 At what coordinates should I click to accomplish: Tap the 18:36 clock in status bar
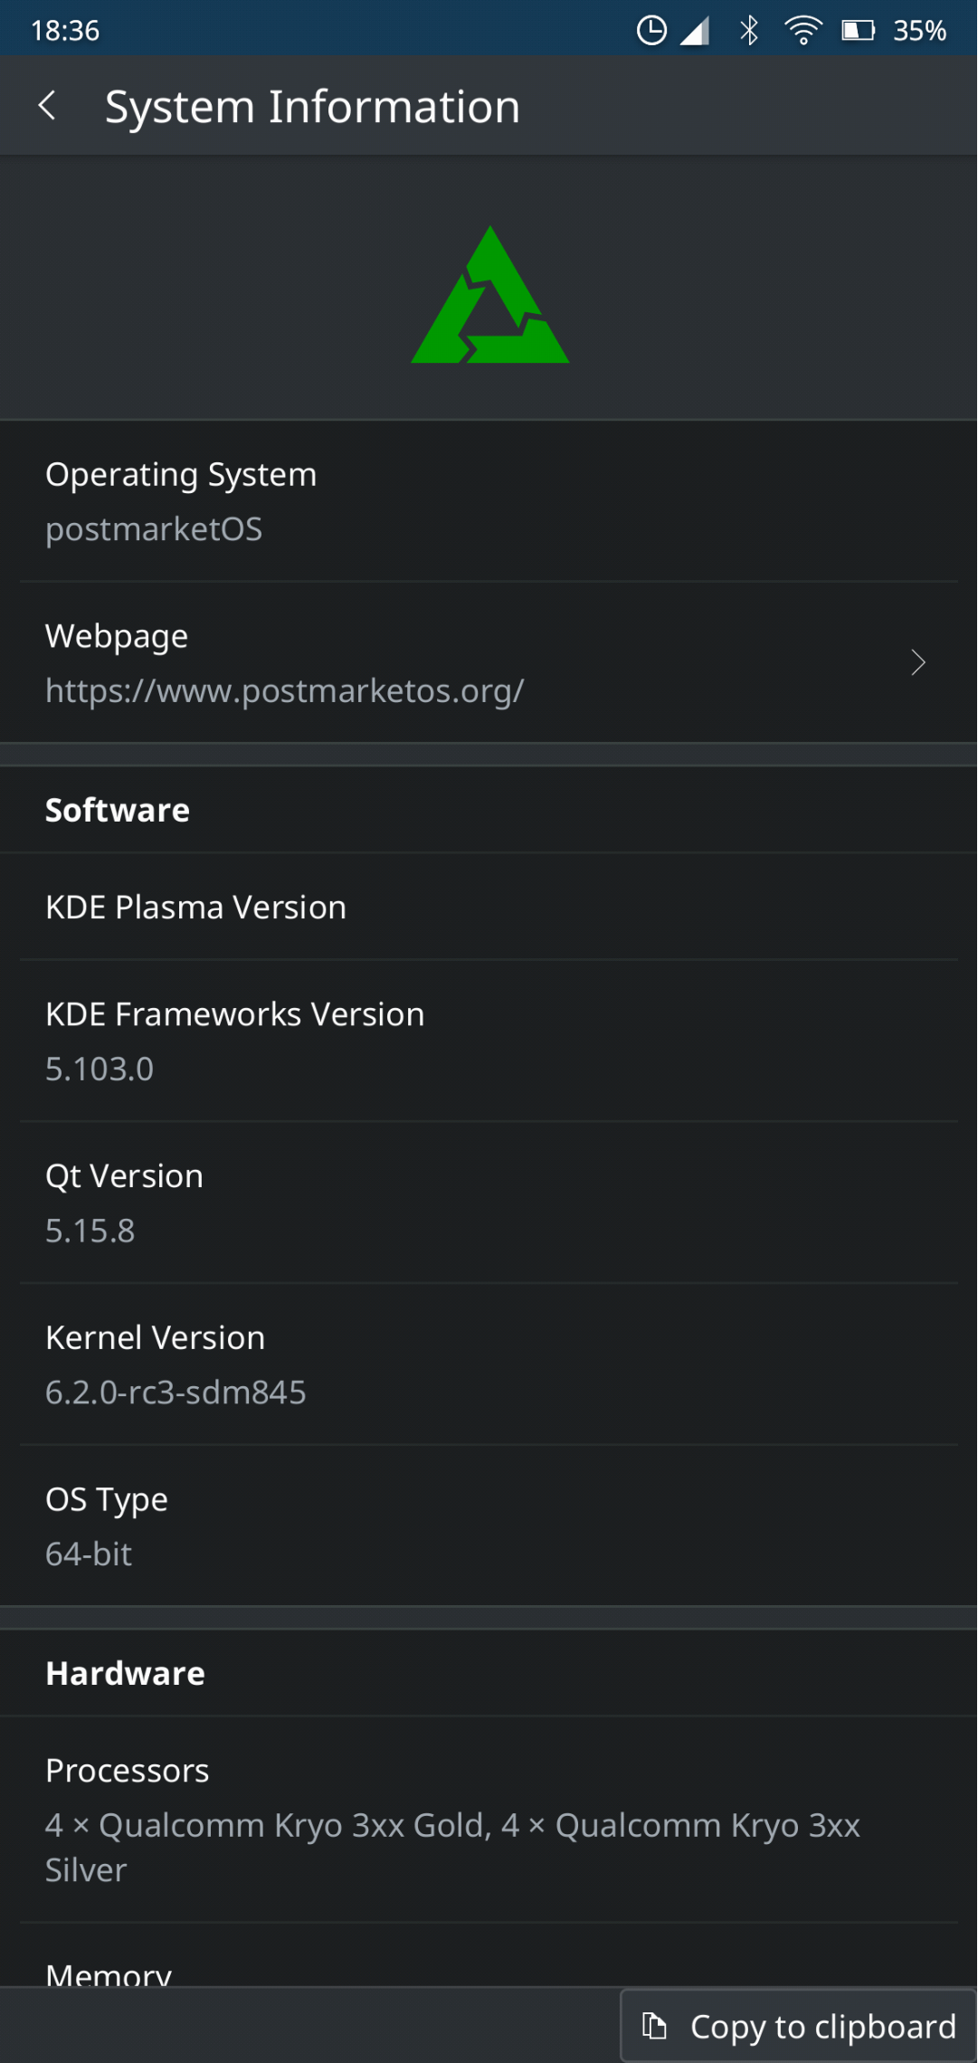click(x=65, y=31)
